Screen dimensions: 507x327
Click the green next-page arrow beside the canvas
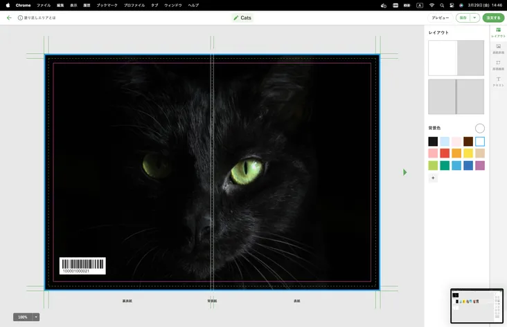(x=405, y=172)
